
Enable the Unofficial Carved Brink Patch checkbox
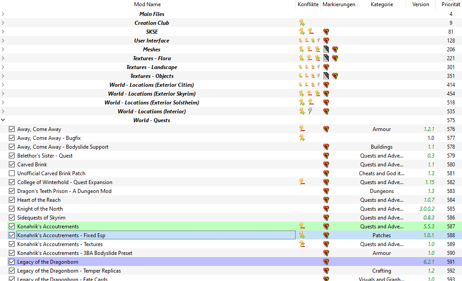tap(12, 173)
